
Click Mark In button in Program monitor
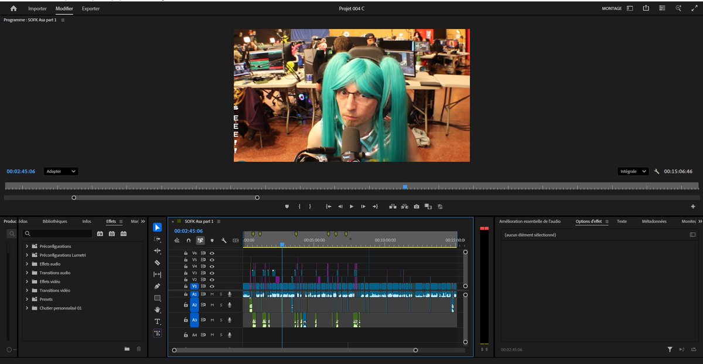tap(299, 206)
